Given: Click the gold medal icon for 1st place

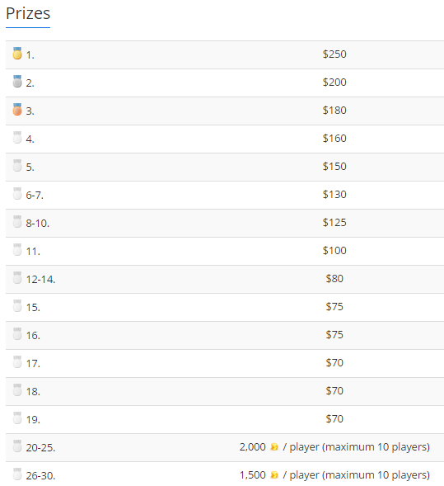Looking at the screenshot, I should click(17, 54).
